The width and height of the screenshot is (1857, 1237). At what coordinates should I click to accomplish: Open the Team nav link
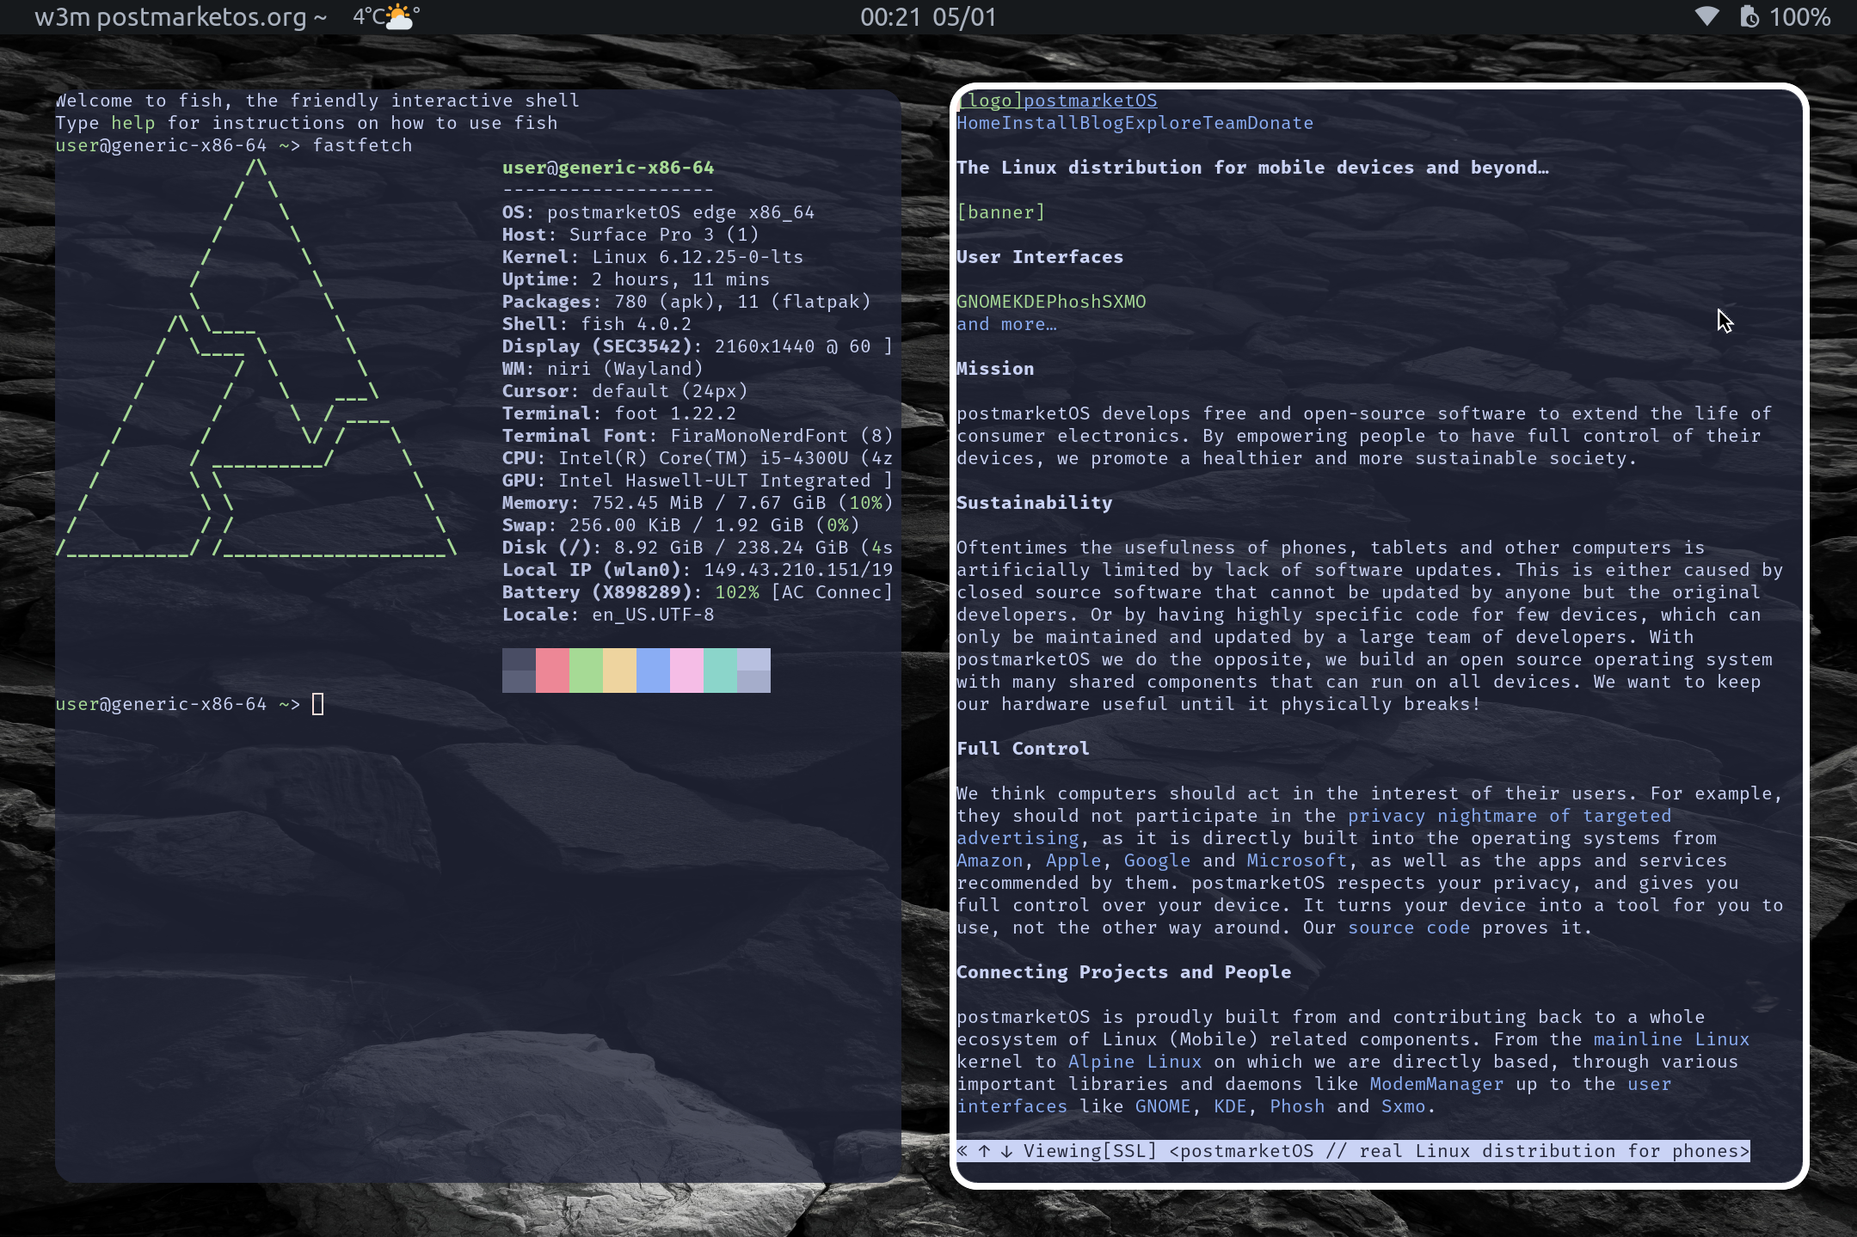point(1225,123)
